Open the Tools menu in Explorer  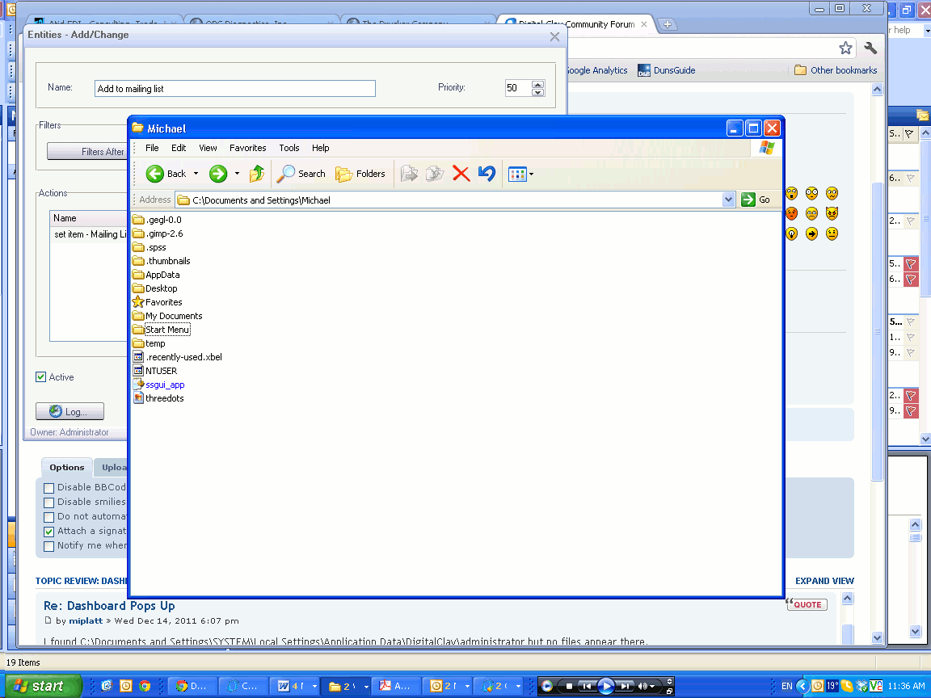pyautogui.click(x=289, y=148)
